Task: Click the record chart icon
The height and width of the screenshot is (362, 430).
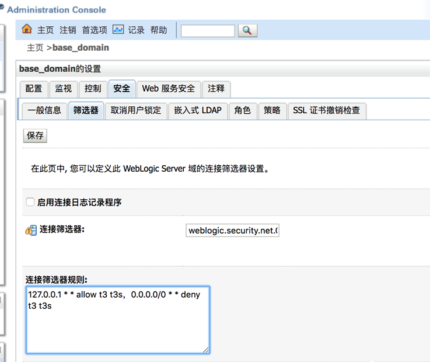Action: click(118, 29)
